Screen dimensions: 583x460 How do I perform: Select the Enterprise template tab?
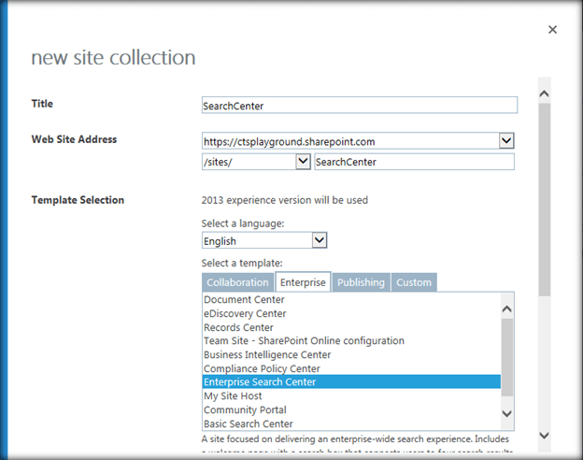pos(302,282)
